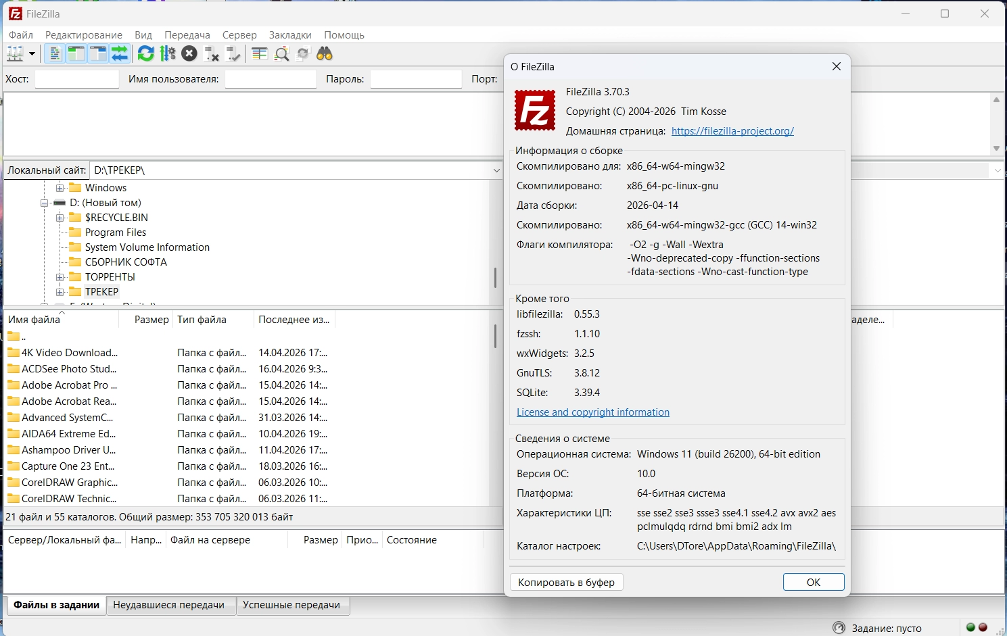This screenshot has height=636, width=1007.
Task: Open the Вид menu
Action: click(143, 35)
